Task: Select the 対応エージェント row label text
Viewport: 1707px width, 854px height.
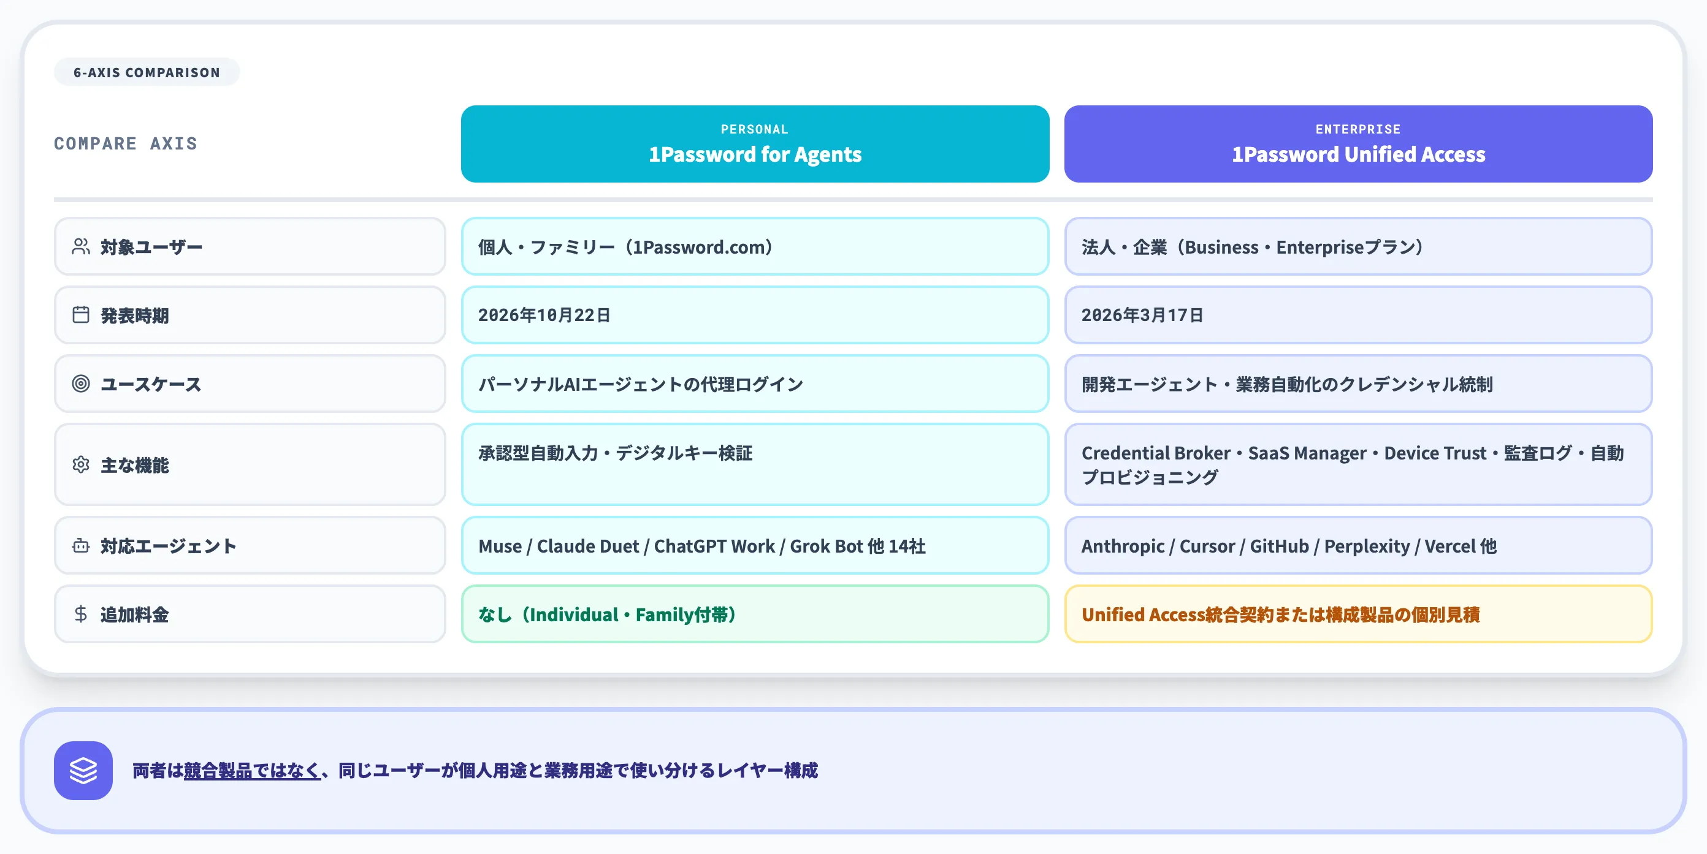Action: [169, 547]
